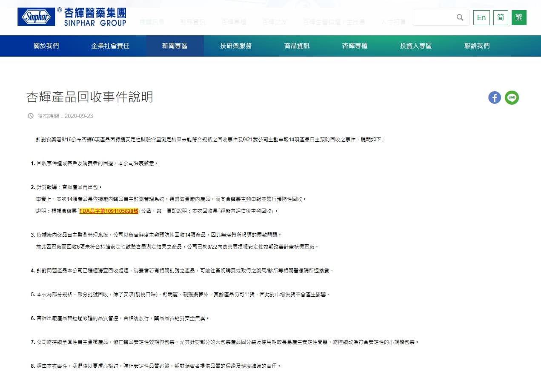The image size is (541, 375).
Task: Click item 7 text about 全面性自主查核產品
Action: coord(228,342)
